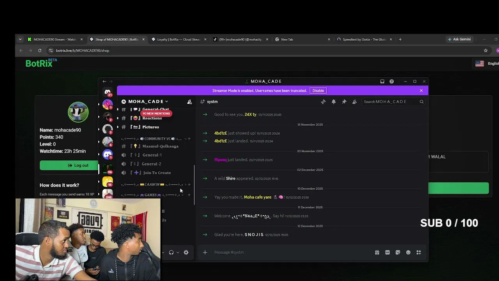The image size is (499, 281).
Task: Switch to the MOHACADE90 Stream browser tab
Action: point(55,39)
